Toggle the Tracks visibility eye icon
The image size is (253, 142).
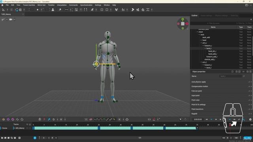pos(27,125)
